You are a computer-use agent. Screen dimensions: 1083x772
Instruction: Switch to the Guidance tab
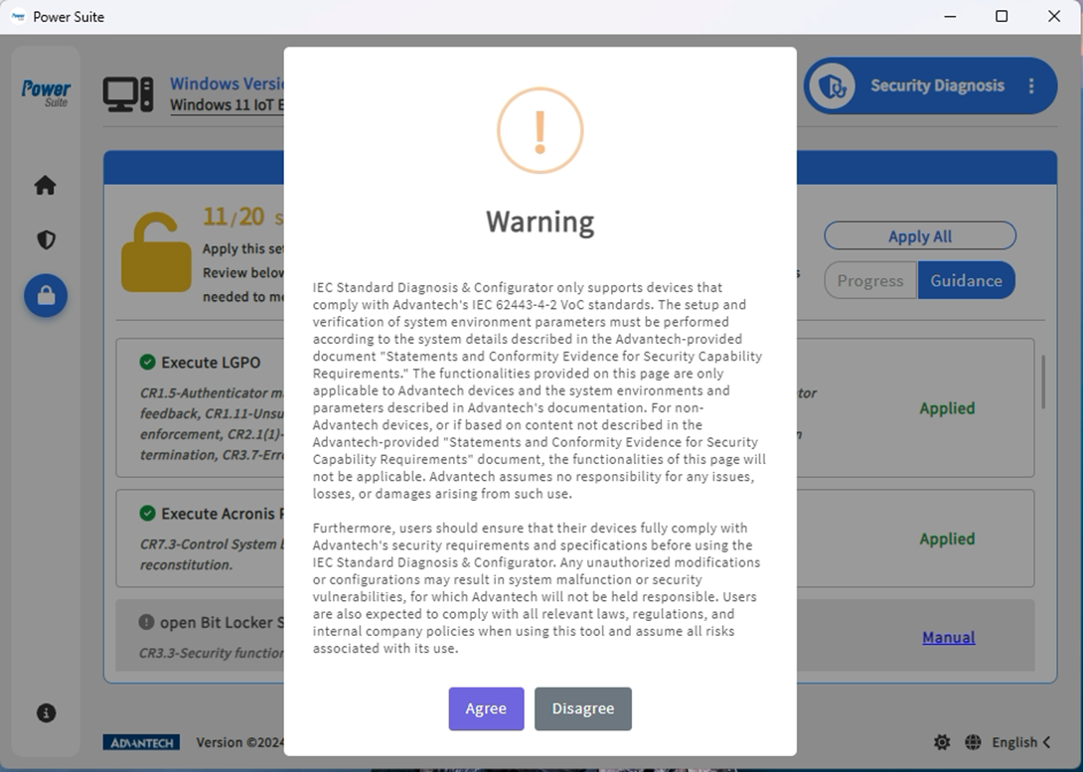click(966, 281)
